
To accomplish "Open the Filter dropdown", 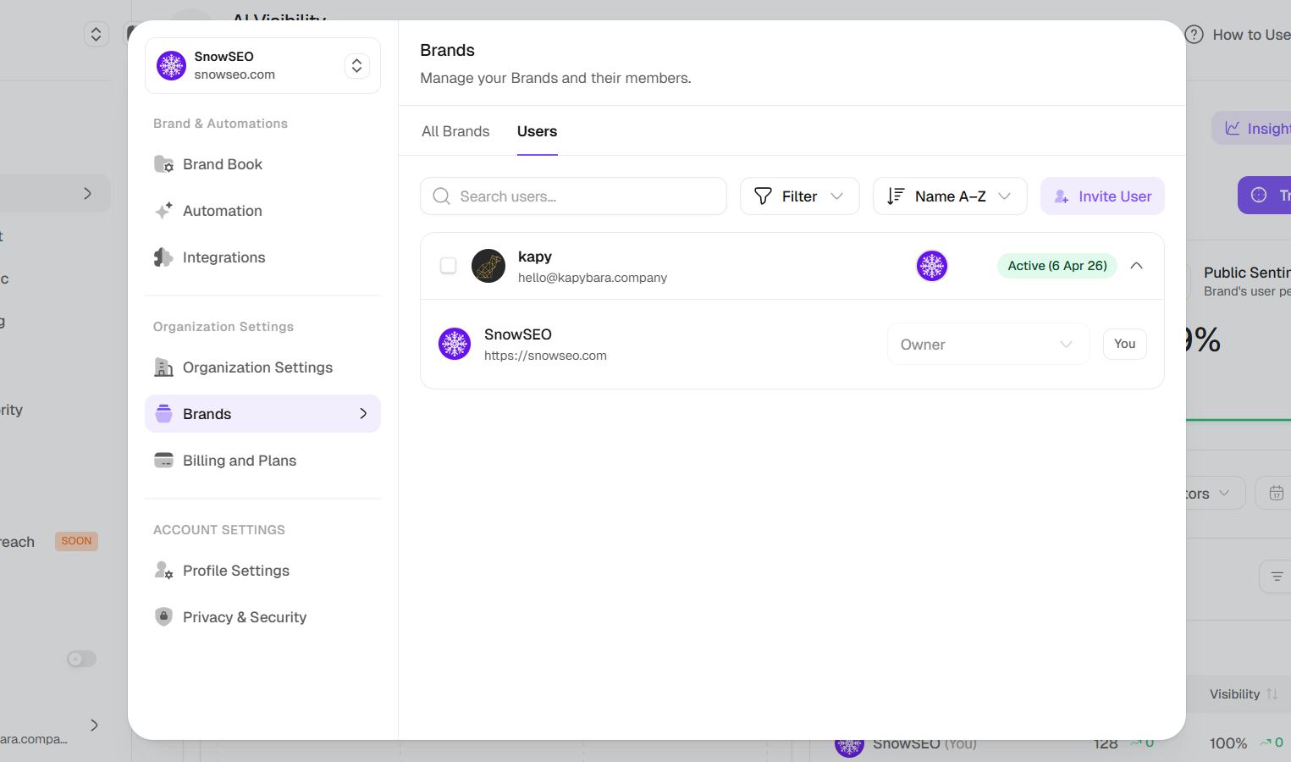I will (799, 196).
